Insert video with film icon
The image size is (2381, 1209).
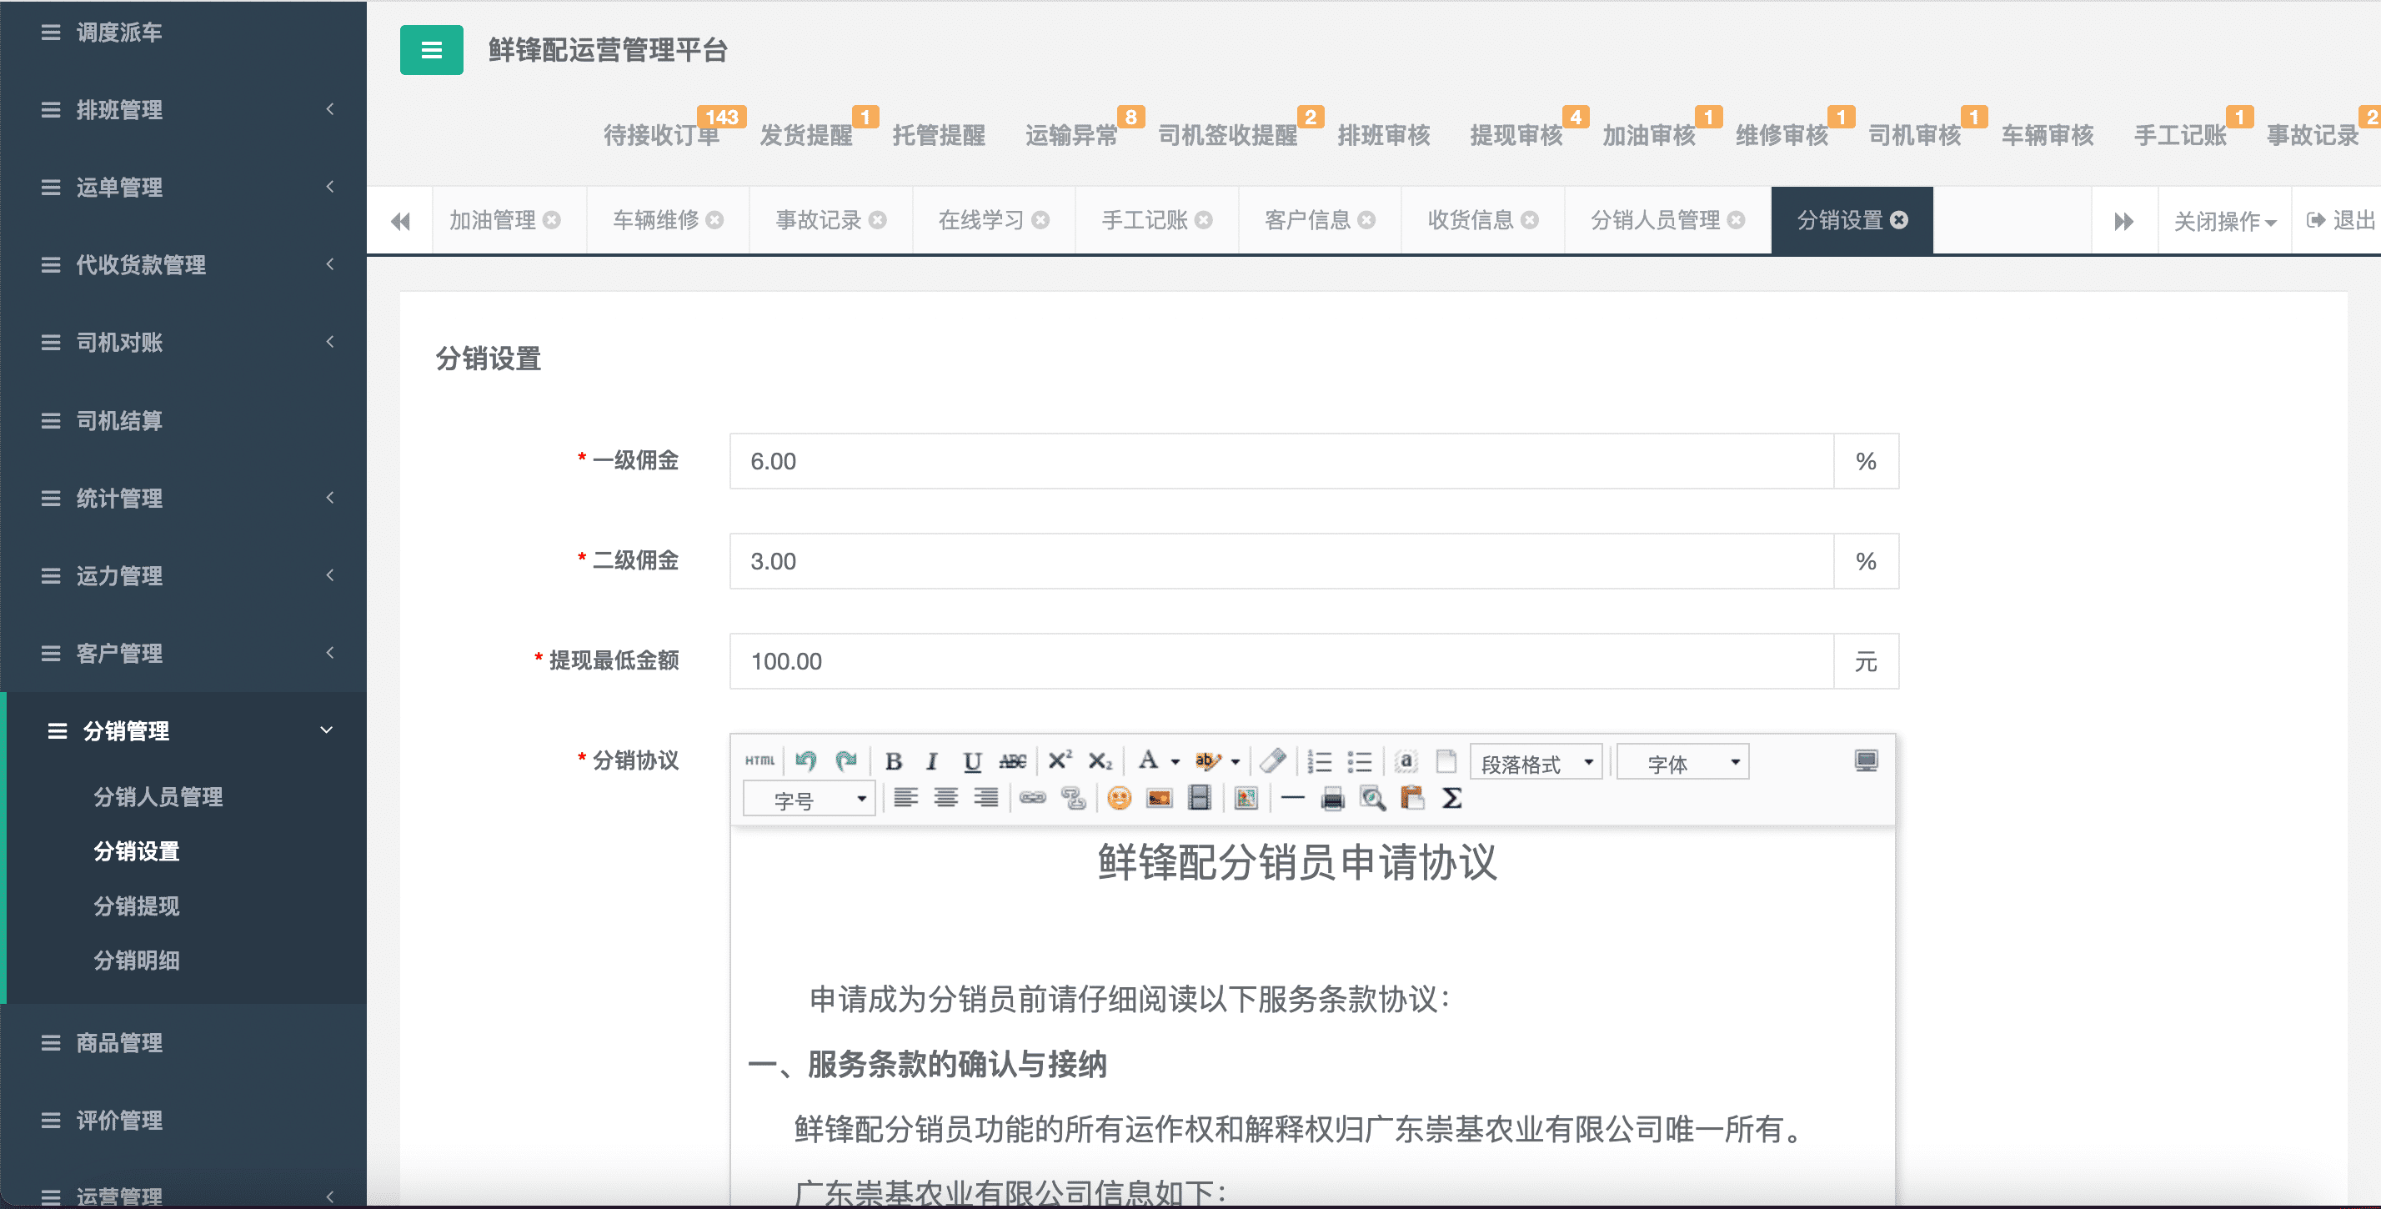tap(1199, 798)
